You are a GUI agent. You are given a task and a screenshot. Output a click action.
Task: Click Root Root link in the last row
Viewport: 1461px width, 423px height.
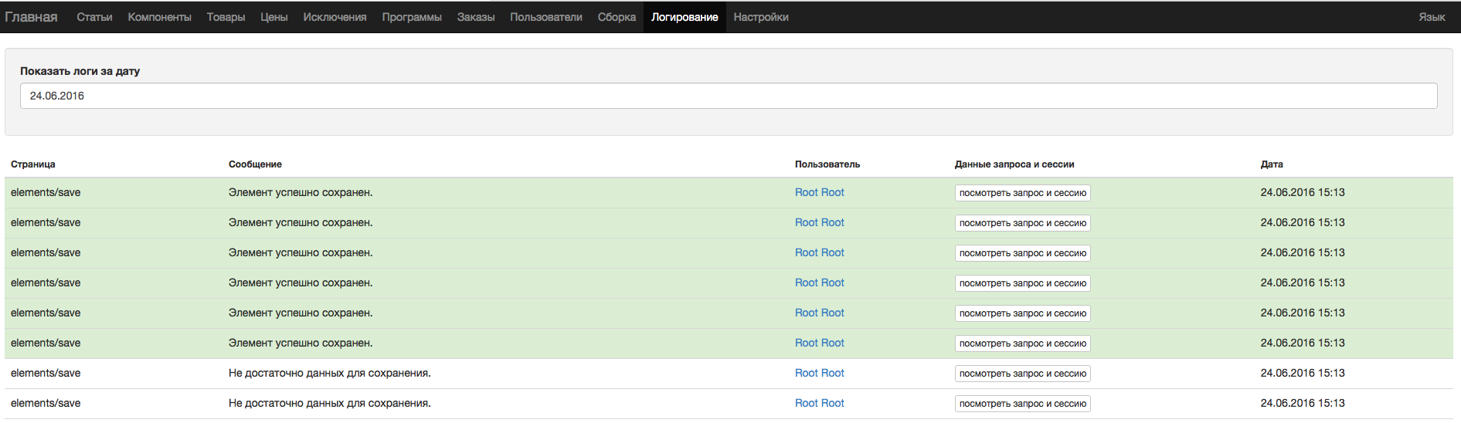(x=819, y=403)
